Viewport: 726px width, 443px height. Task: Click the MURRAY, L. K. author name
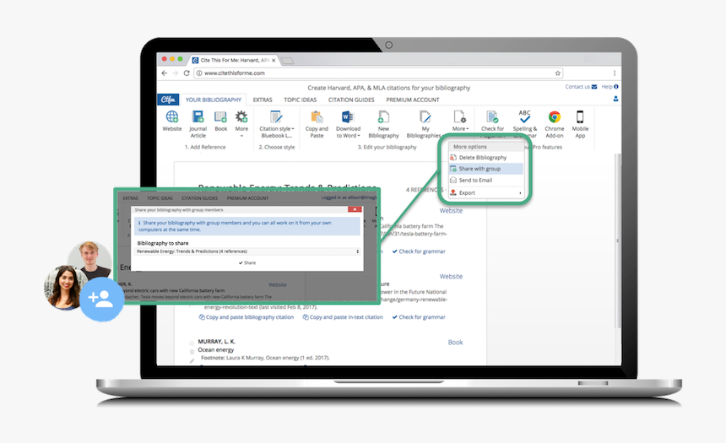(x=216, y=341)
